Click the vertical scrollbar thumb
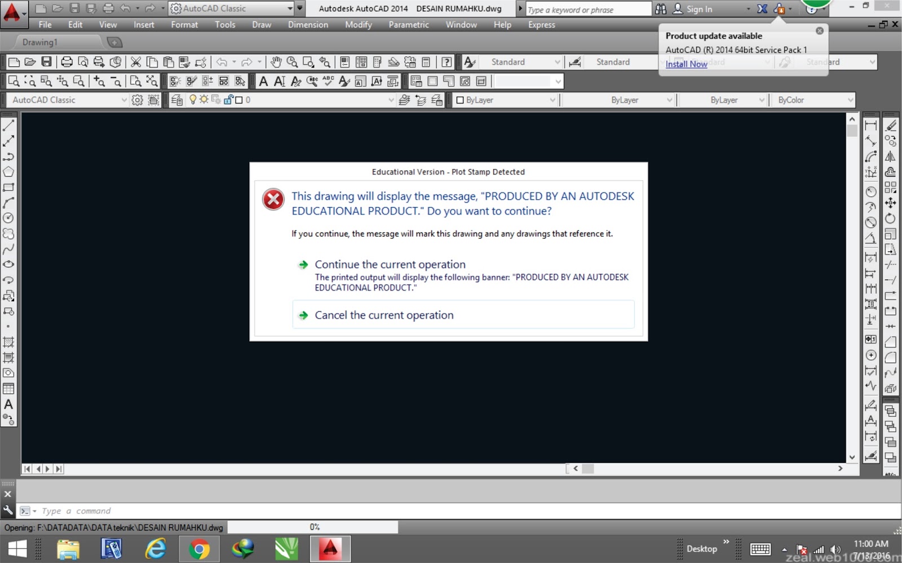Viewport: 902px width, 563px height. 852,131
